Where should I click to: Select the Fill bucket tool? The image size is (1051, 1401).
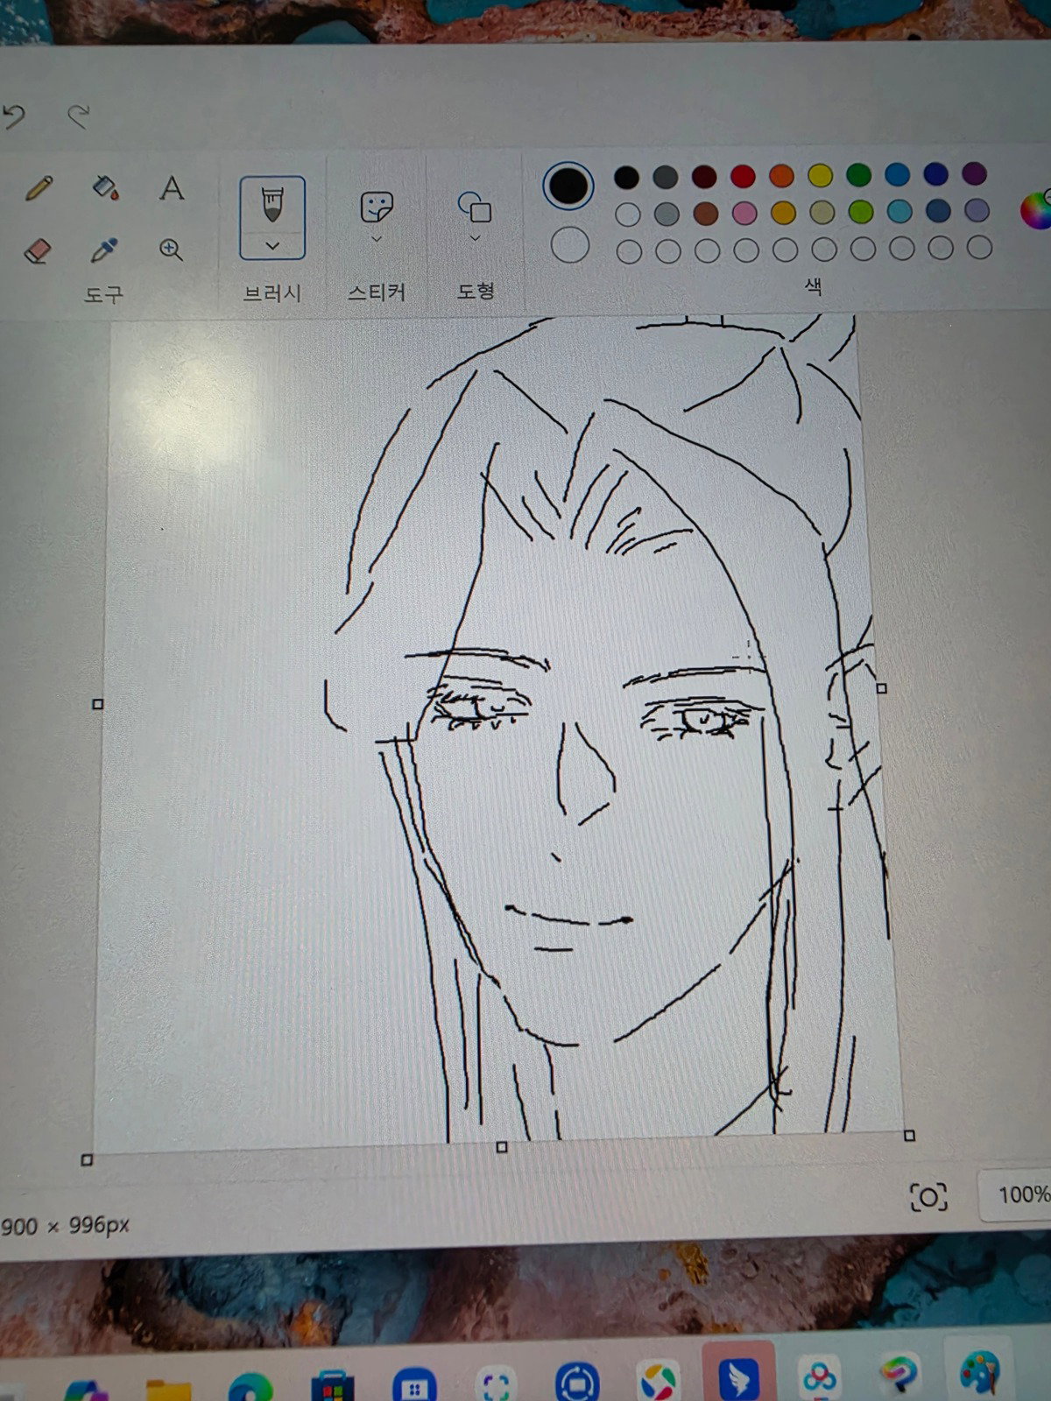click(x=105, y=187)
